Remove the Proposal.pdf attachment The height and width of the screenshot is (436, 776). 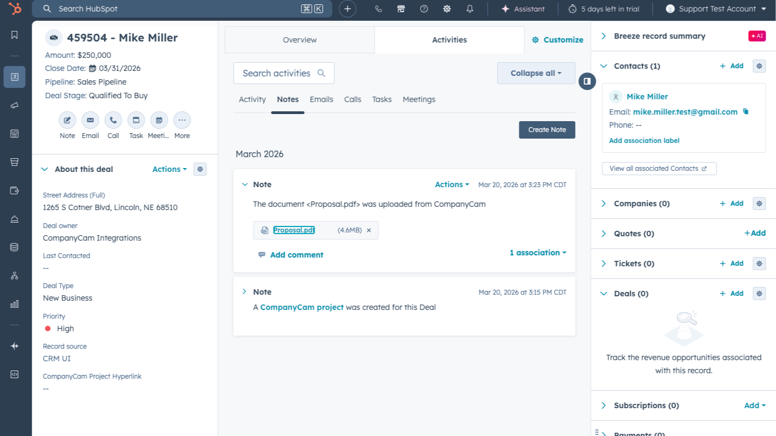(369, 230)
